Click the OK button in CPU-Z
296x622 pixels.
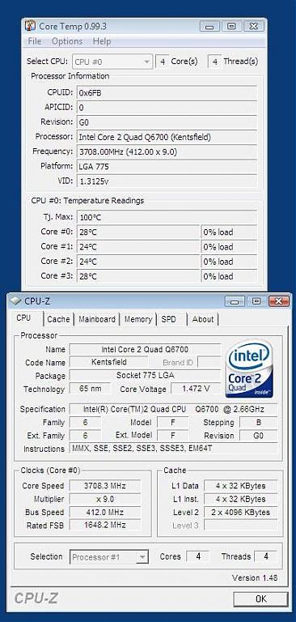click(x=260, y=599)
